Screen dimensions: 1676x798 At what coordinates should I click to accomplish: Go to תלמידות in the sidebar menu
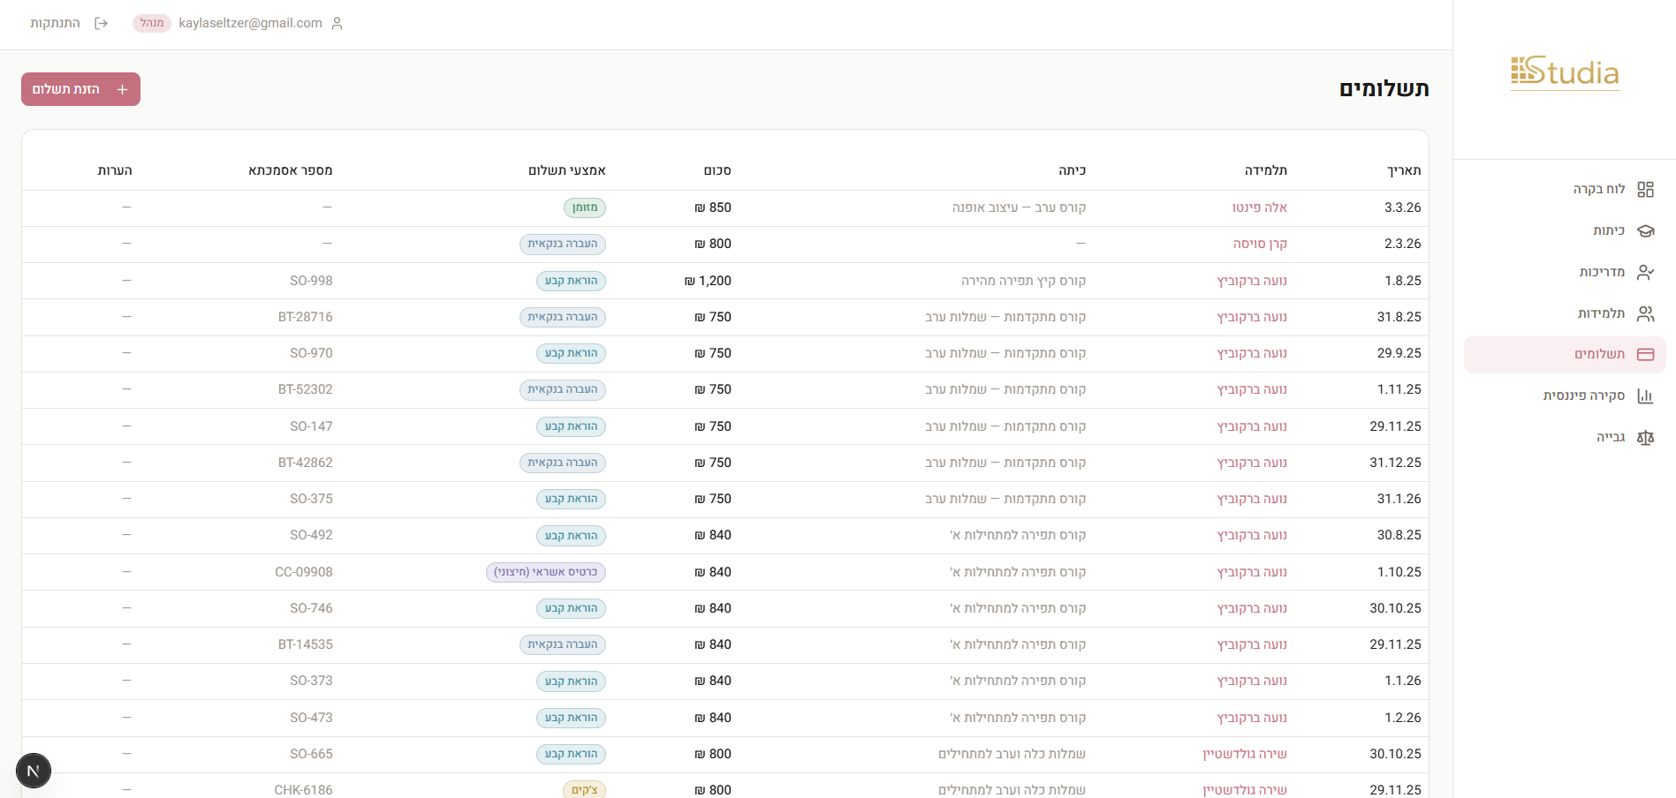pyautogui.click(x=1601, y=313)
